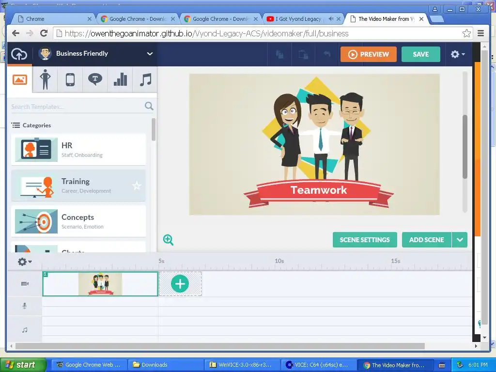The height and width of the screenshot is (372, 496).
Task: Expand the ADD SCENE arrow dropdown
Action: (x=460, y=240)
